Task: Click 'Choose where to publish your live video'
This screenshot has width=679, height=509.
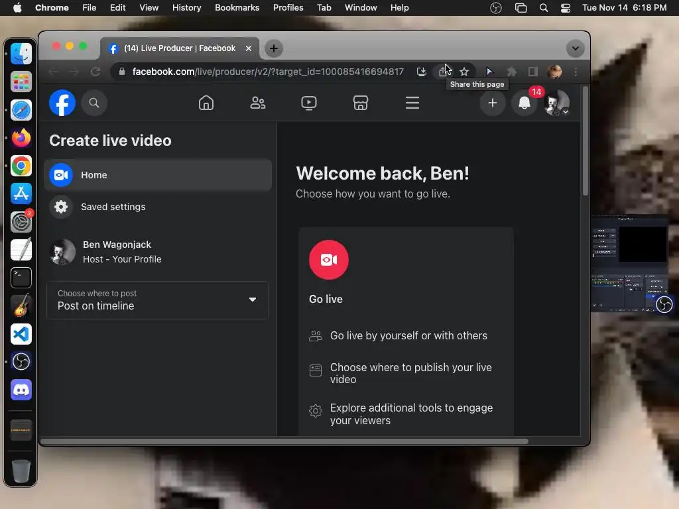Action: [410, 373]
